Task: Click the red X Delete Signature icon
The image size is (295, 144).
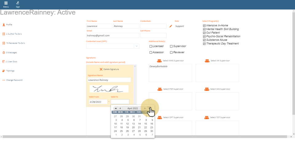Action: click(101, 69)
